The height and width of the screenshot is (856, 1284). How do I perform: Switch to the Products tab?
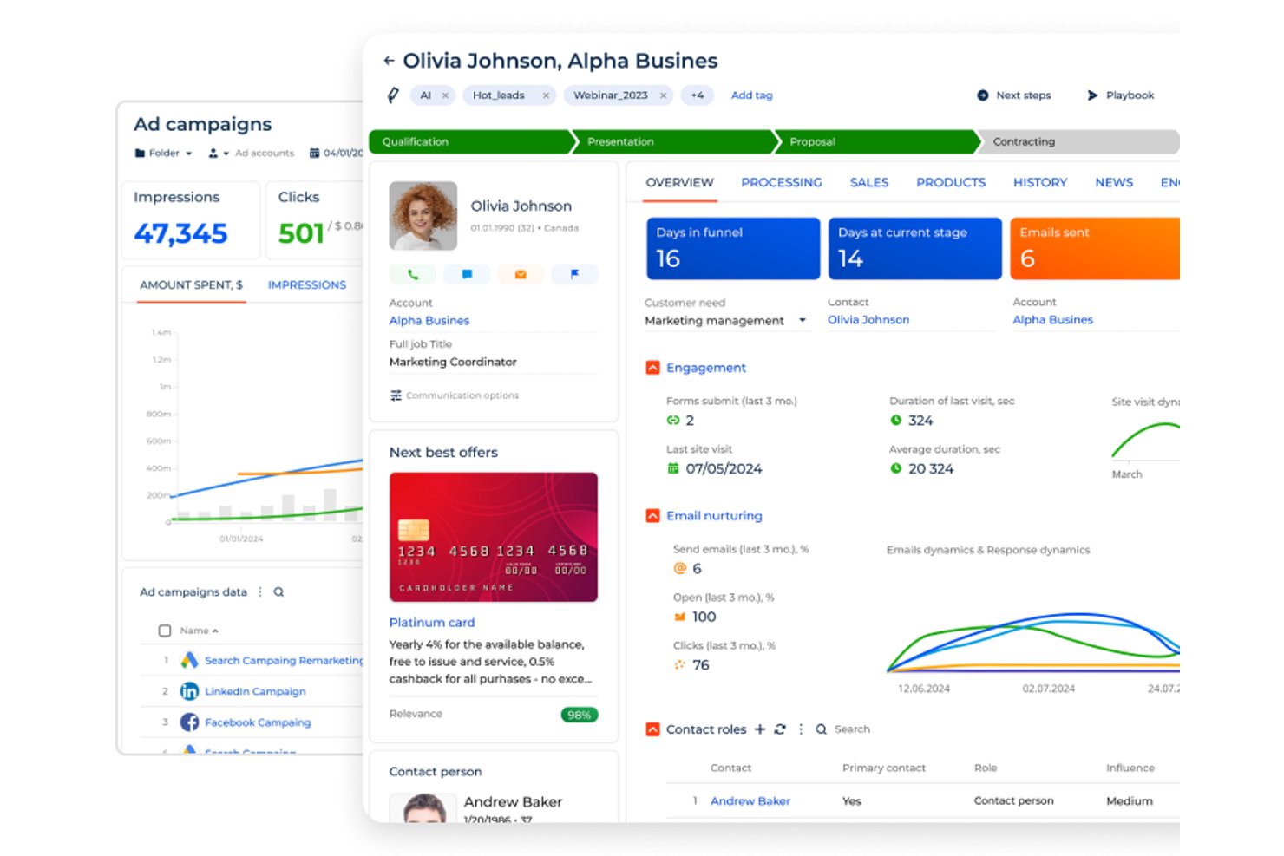[951, 183]
